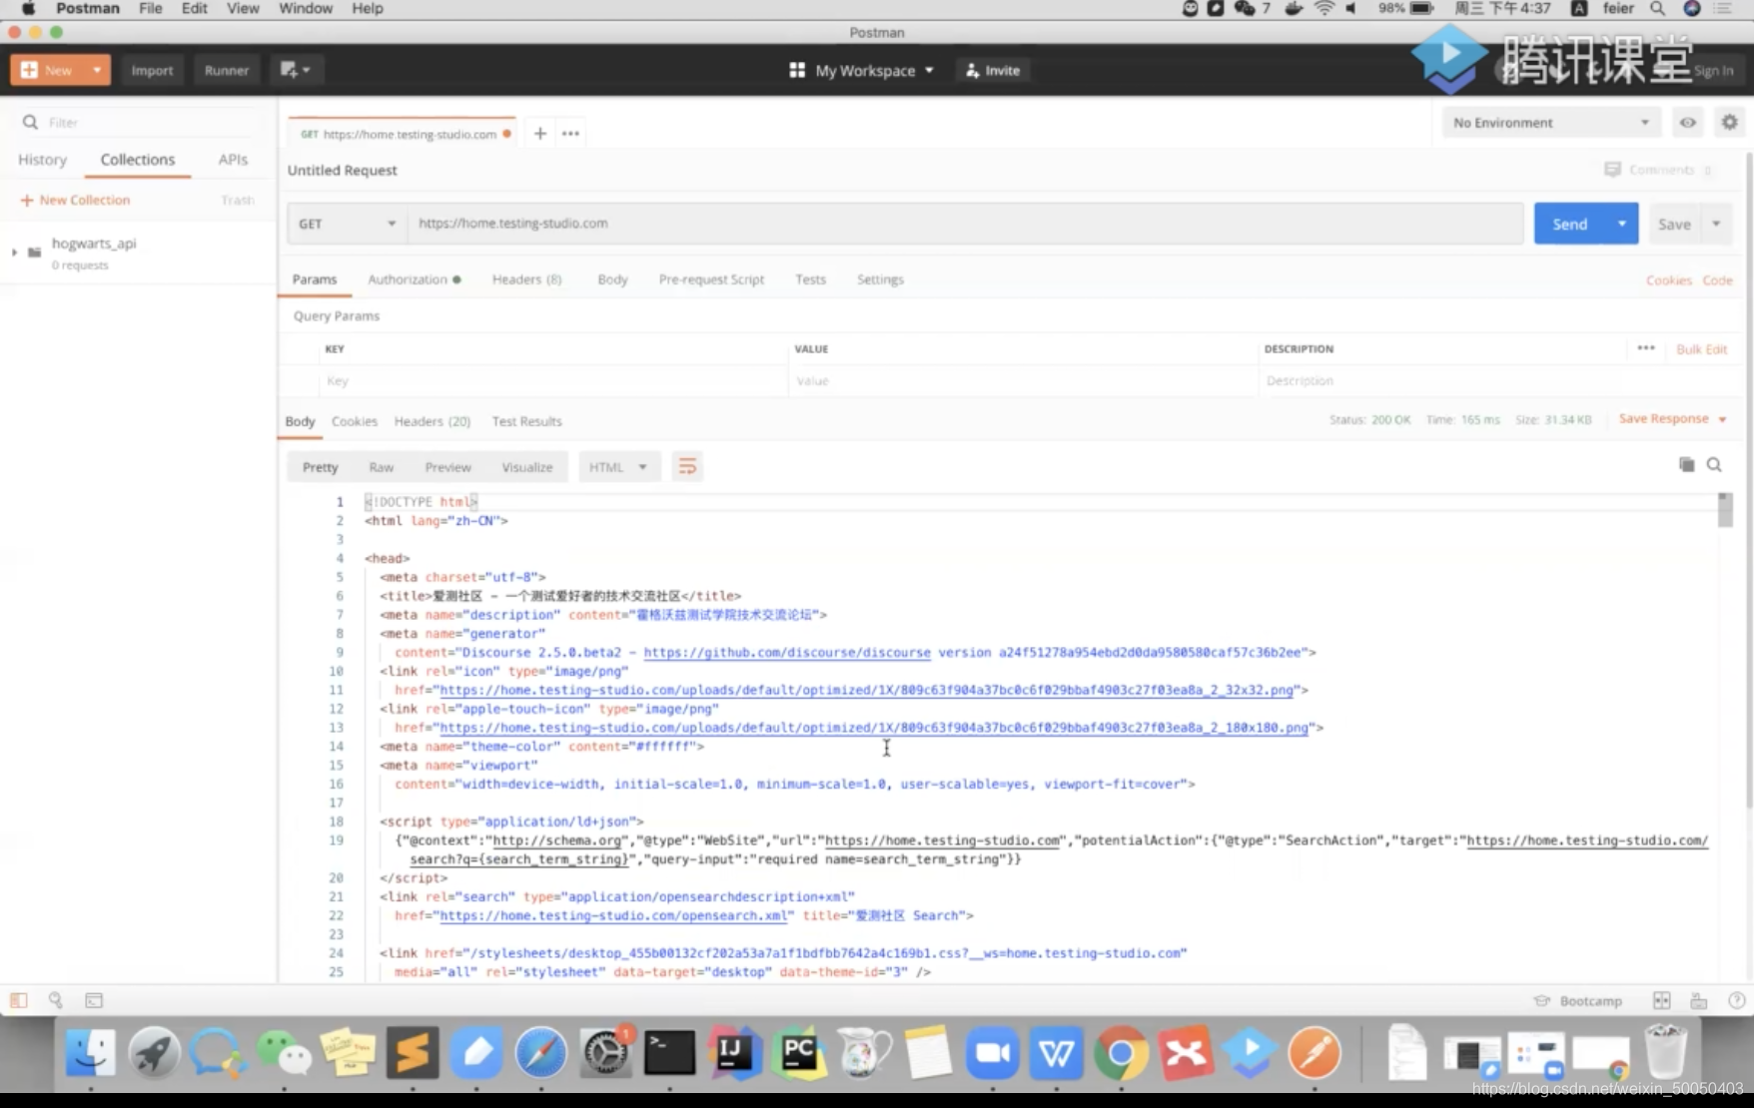This screenshot has width=1754, height=1108.
Task: Open the new window icon dropdown
Action: (x=295, y=70)
